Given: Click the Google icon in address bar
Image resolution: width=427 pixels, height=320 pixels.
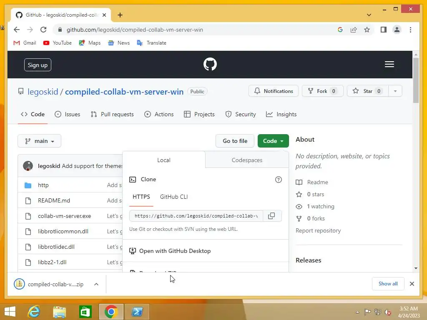Looking at the screenshot, I should click(340, 30).
